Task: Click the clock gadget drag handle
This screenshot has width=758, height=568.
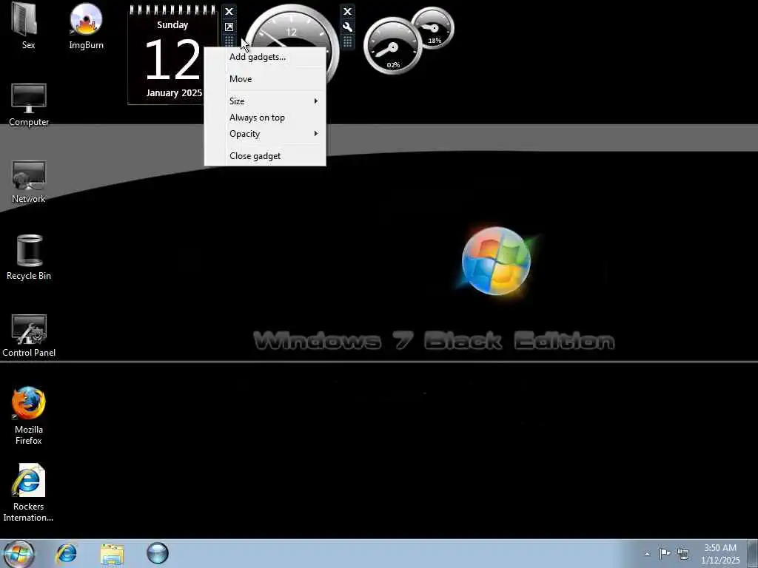Action: [347, 42]
